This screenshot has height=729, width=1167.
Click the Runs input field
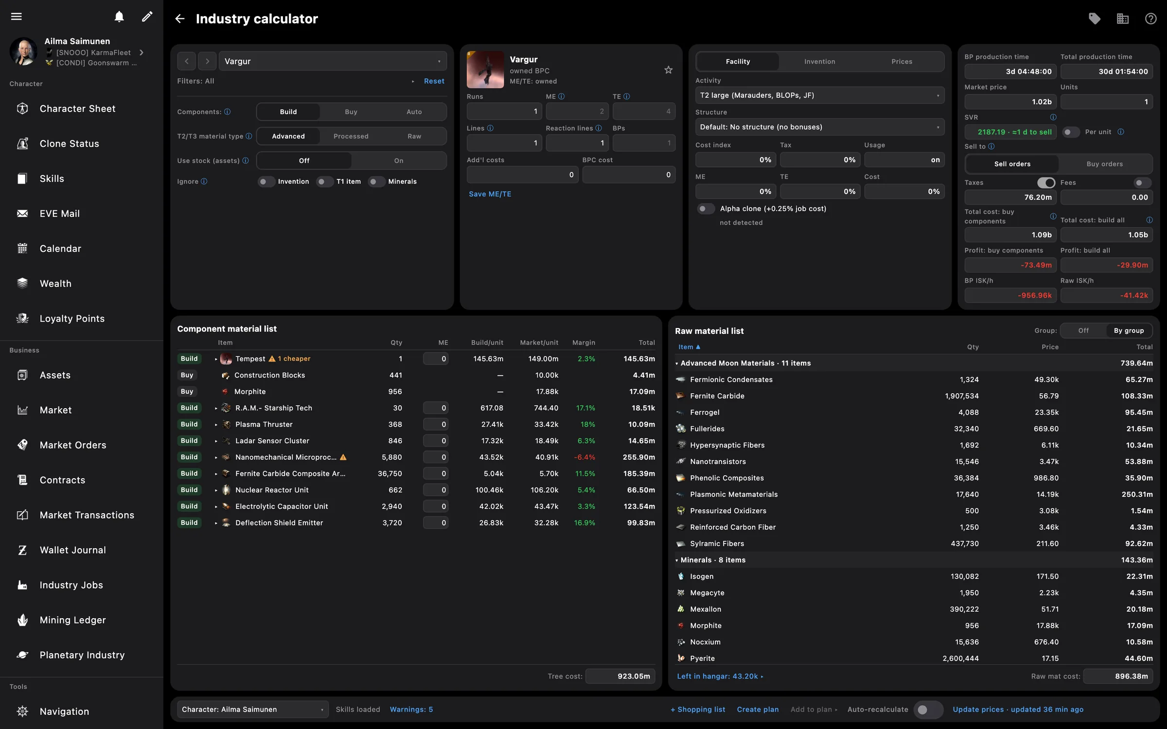pos(504,111)
